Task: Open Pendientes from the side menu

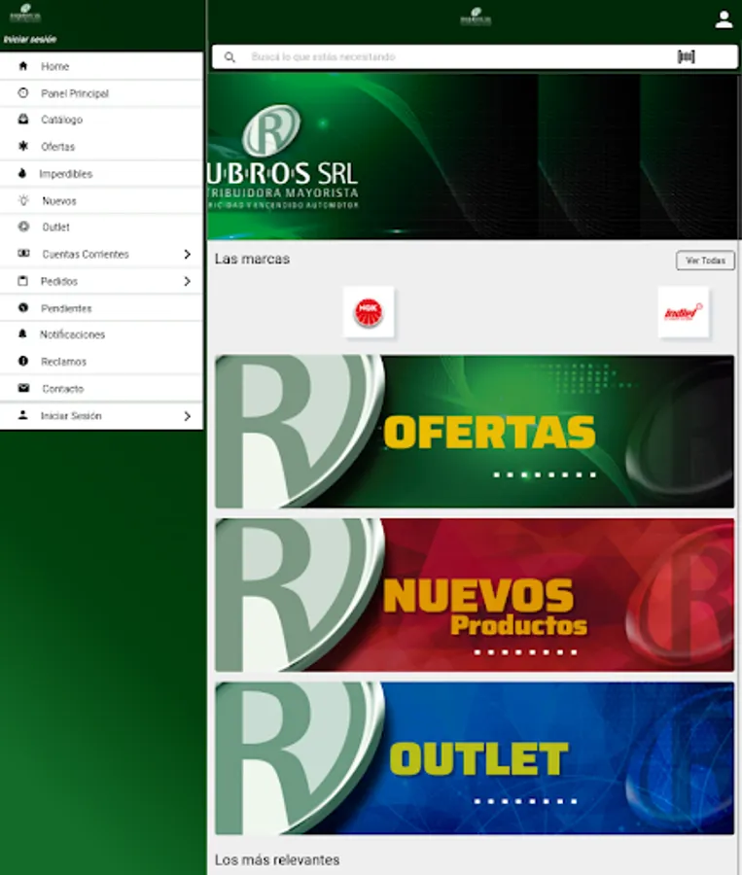Action: 101,308
